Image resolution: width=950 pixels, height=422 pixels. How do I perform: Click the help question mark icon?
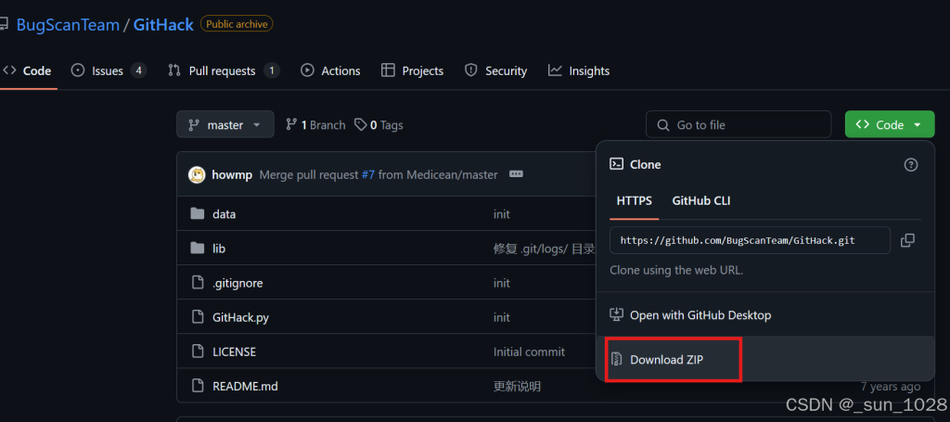(910, 164)
